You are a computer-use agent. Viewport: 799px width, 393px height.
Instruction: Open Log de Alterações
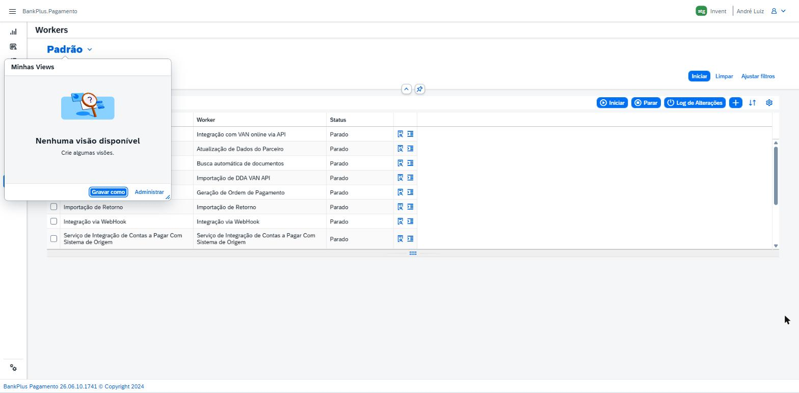point(695,103)
